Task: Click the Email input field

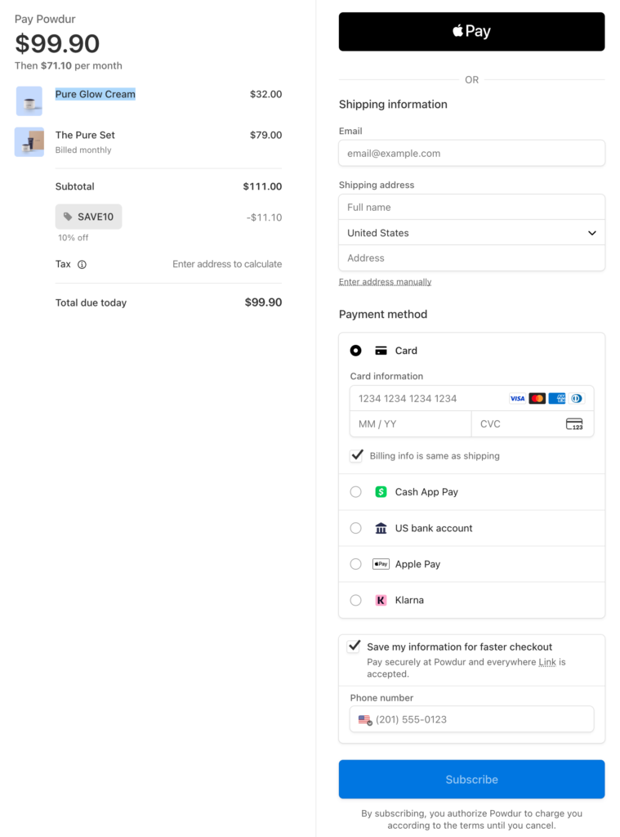Action: [471, 154]
